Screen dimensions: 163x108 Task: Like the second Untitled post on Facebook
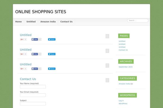point(35,54)
